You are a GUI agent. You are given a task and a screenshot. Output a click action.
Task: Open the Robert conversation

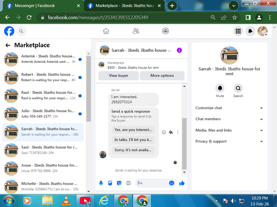(x=43, y=77)
